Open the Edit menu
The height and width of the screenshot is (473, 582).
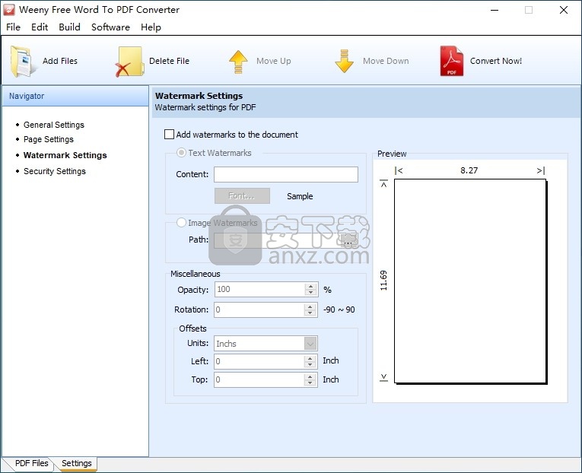tap(40, 27)
